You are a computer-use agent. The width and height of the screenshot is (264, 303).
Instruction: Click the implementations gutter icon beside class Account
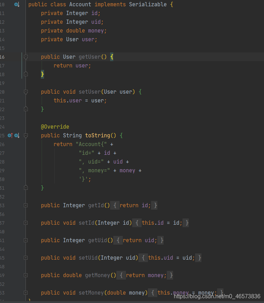tap(17, 4)
